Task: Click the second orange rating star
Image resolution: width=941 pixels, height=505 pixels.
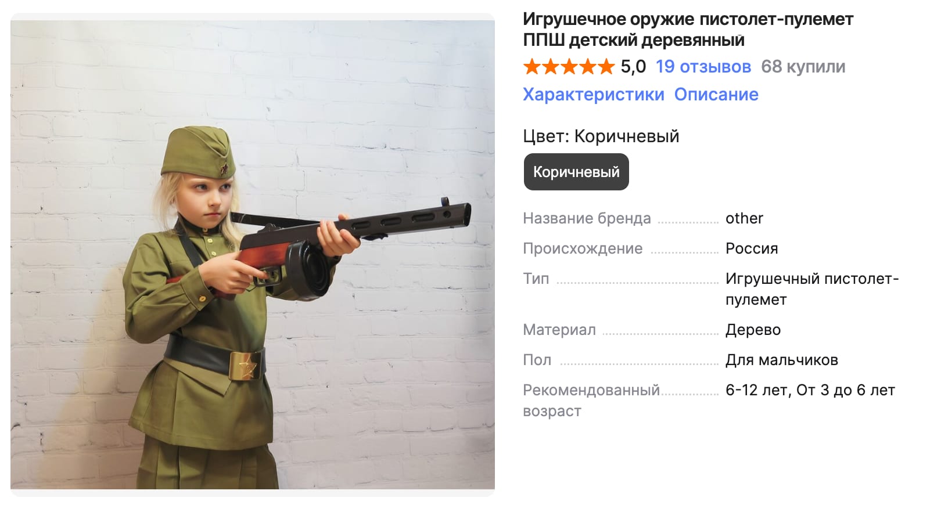Action: pyautogui.click(x=550, y=67)
